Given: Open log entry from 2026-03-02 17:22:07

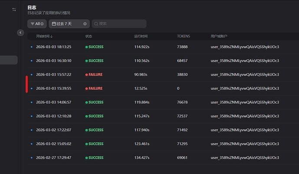Looking at the screenshot, I should [53, 130].
